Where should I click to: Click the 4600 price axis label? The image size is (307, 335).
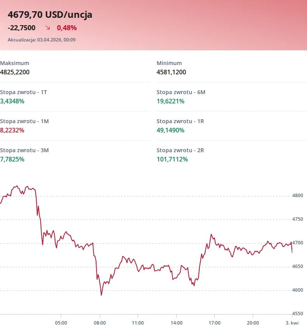(x=297, y=290)
